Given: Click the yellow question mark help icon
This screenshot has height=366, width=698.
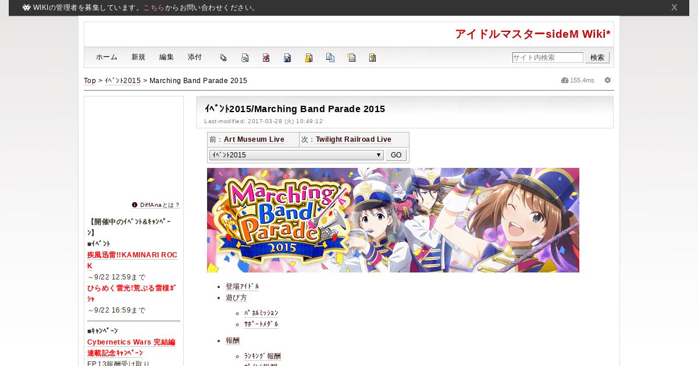Looking at the screenshot, I should pos(373,58).
